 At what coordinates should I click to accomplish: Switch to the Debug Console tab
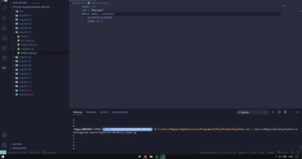pyautogui.click(x=120, y=112)
